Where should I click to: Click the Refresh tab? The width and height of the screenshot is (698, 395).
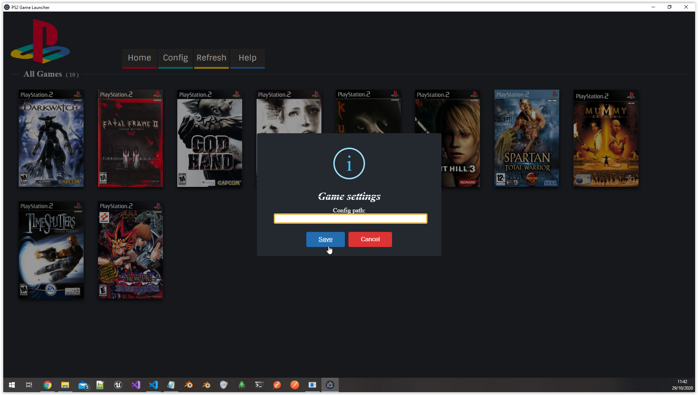coord(212,58)
